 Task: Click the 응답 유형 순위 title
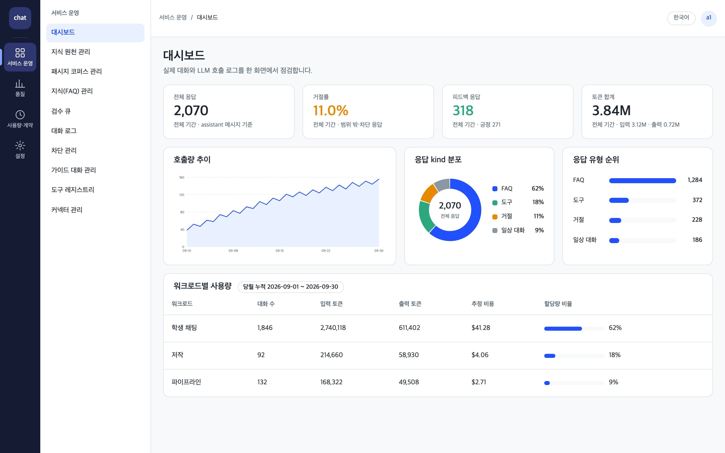[x=596, y=160]
